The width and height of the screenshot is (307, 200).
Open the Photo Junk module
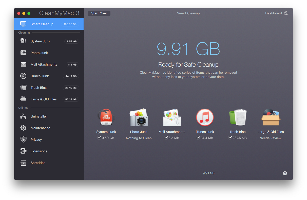pos(49,53)
